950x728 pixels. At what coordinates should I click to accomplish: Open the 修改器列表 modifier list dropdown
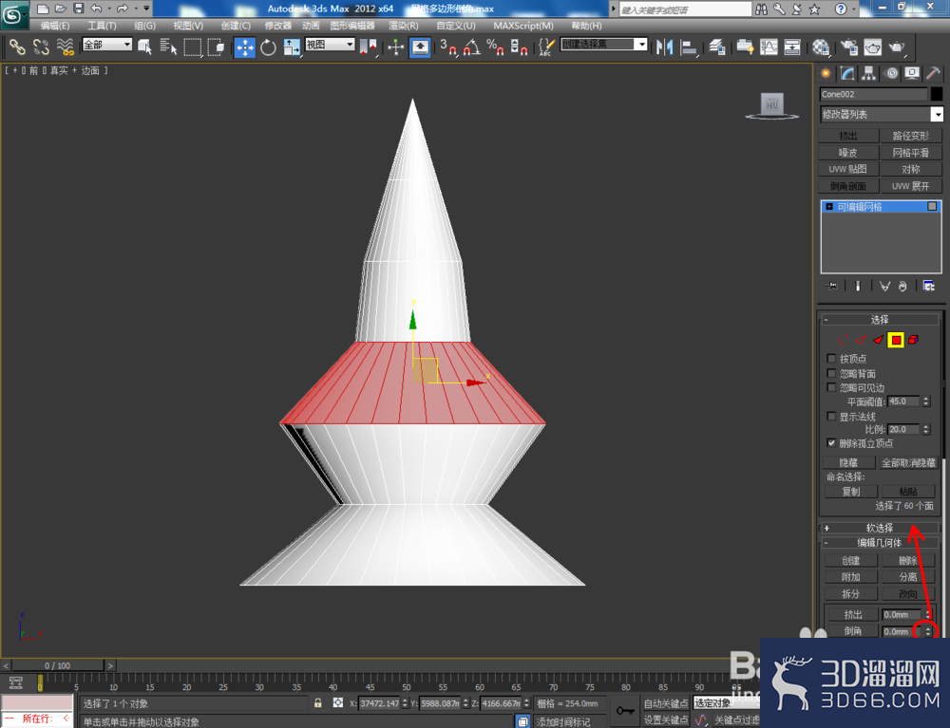[881, 115]
